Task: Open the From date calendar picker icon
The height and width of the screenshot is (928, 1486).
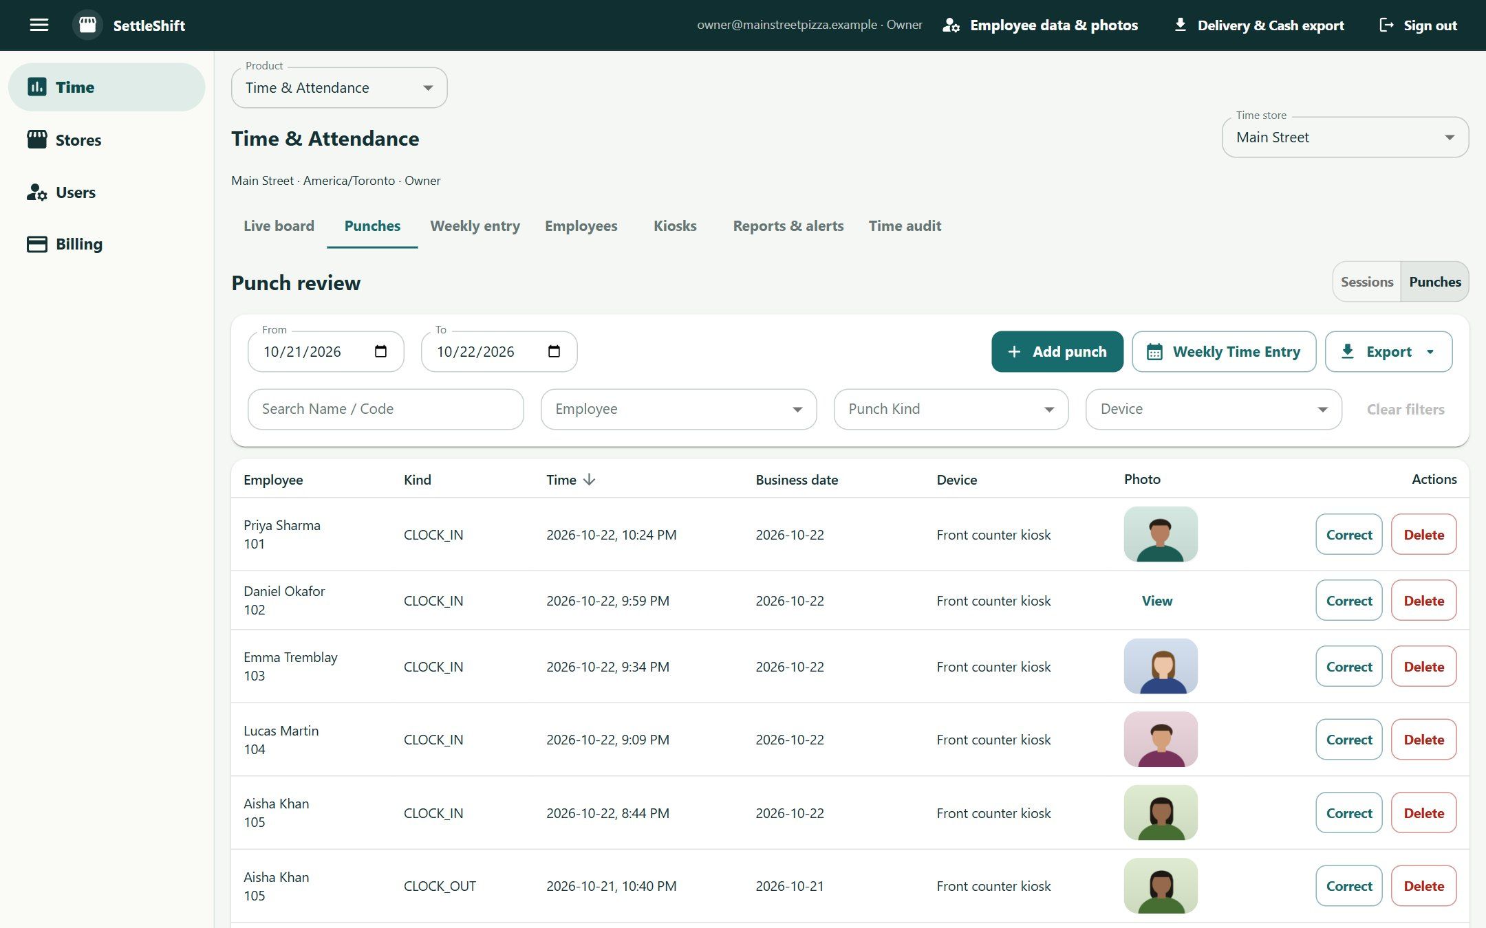Action: click(380, 351)
